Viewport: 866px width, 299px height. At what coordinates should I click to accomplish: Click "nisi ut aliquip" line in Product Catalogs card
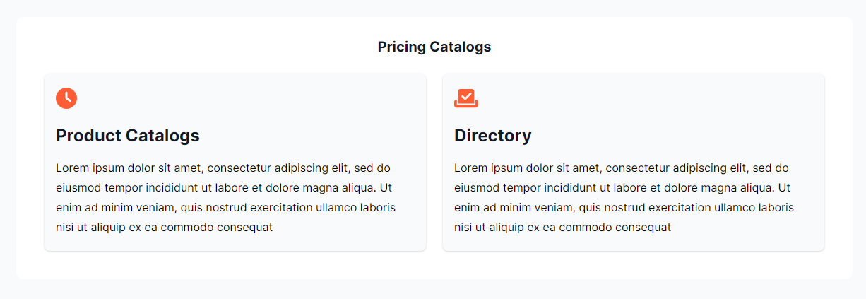click(164, 228)
